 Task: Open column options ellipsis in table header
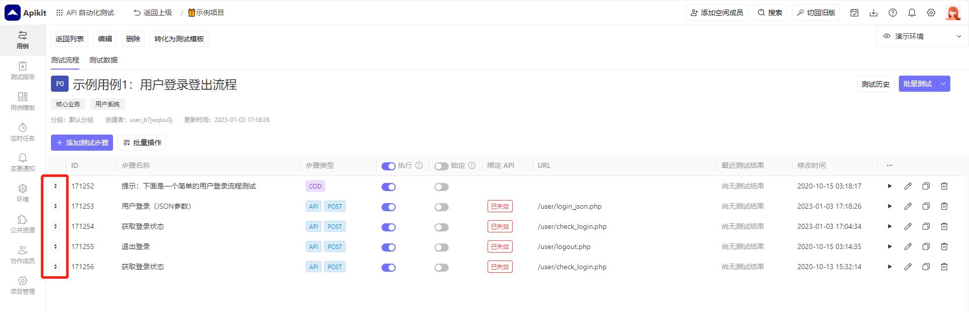click(890, 165)
